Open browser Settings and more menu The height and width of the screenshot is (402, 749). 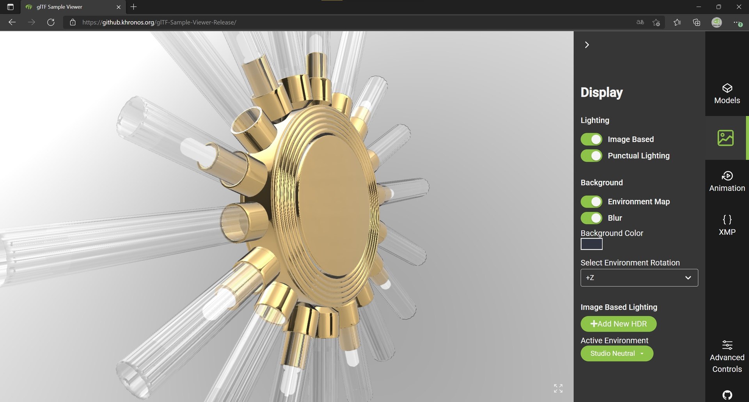pos(737,22)
